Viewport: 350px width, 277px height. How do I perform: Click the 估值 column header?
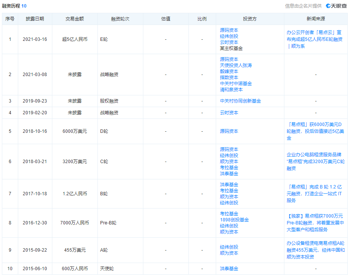pyautogui.click(x=166, y=19)
